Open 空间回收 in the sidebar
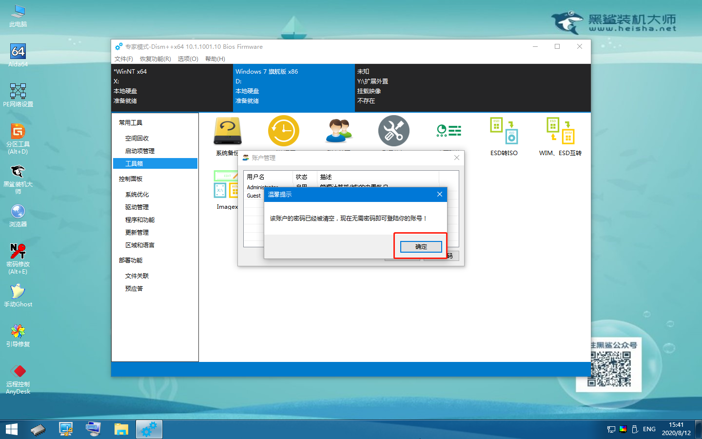Viewport: 702px width, 439px height. pyautogui.click(x=137, y=139)
